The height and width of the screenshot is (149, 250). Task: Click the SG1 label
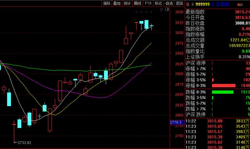click(240, 5)
